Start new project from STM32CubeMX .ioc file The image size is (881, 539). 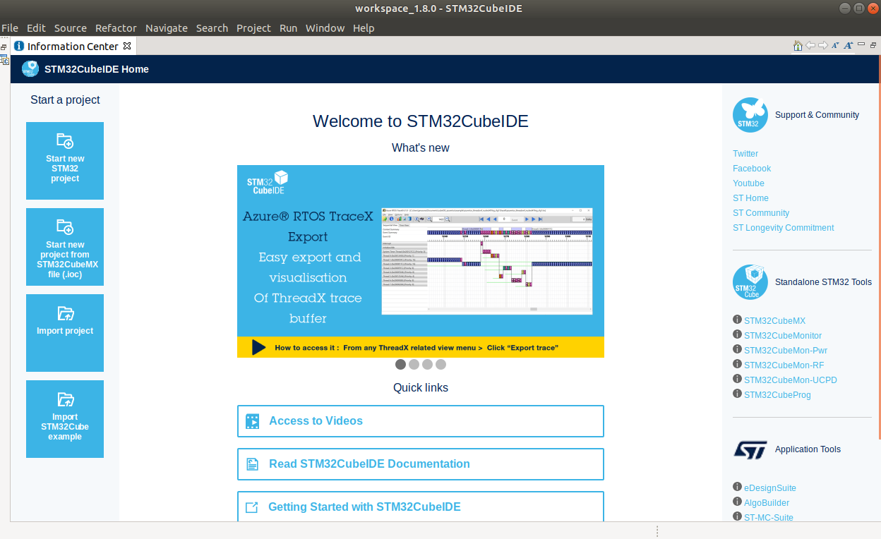tap(64, 246)
